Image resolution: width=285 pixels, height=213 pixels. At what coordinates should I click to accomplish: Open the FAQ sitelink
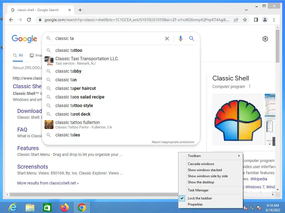[x=22, y=130]
